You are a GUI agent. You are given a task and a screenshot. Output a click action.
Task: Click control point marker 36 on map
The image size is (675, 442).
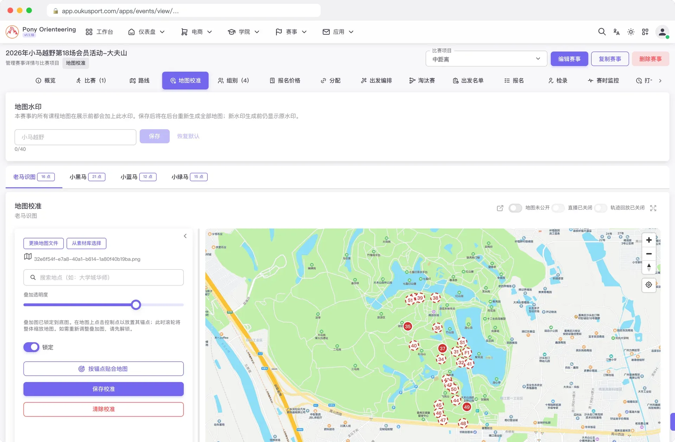pos(437,328)
